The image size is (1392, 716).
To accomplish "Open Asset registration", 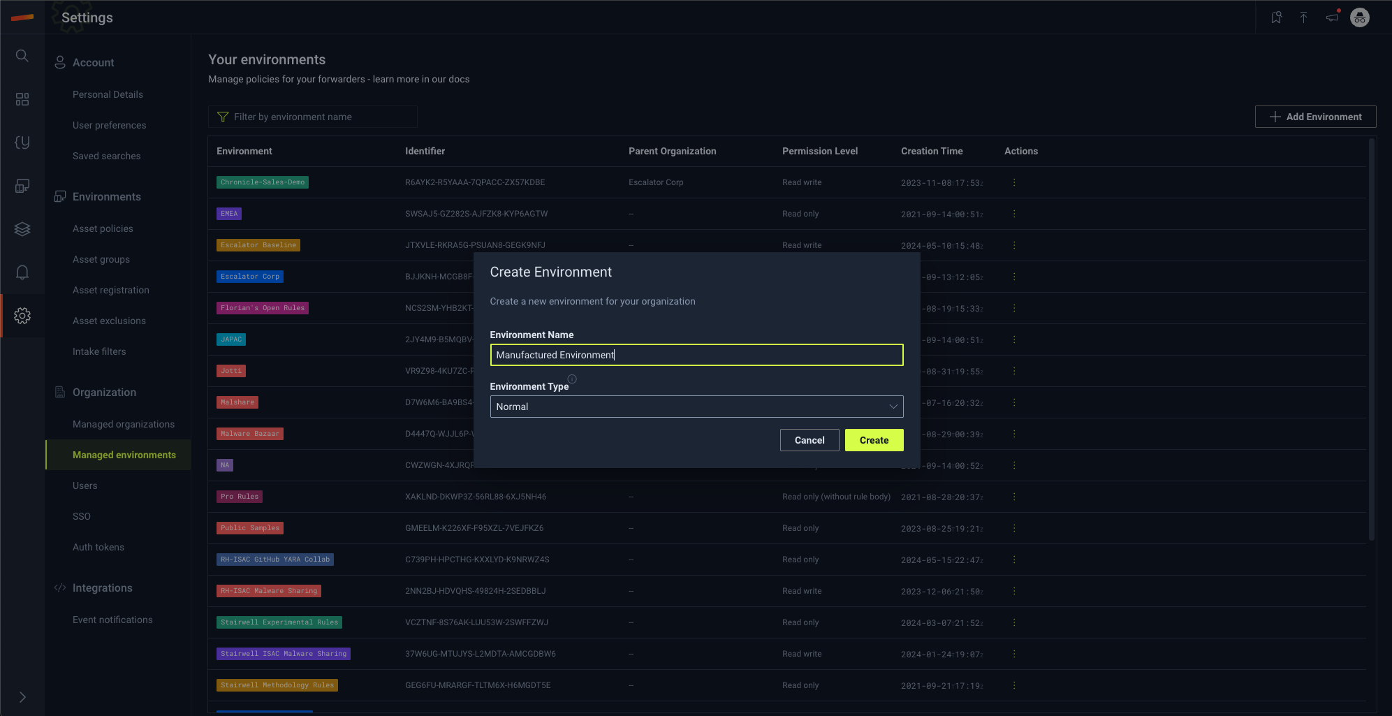I will click(111, 290).
